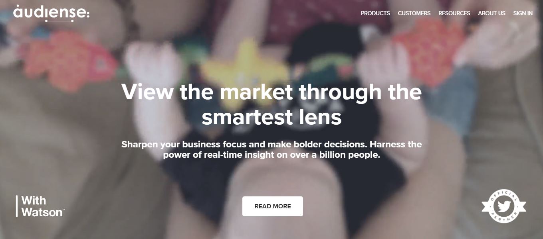Open the Official Partner ribbon badge
The width and height of the screenshot is (543, 239).
(x=504, y=206)
